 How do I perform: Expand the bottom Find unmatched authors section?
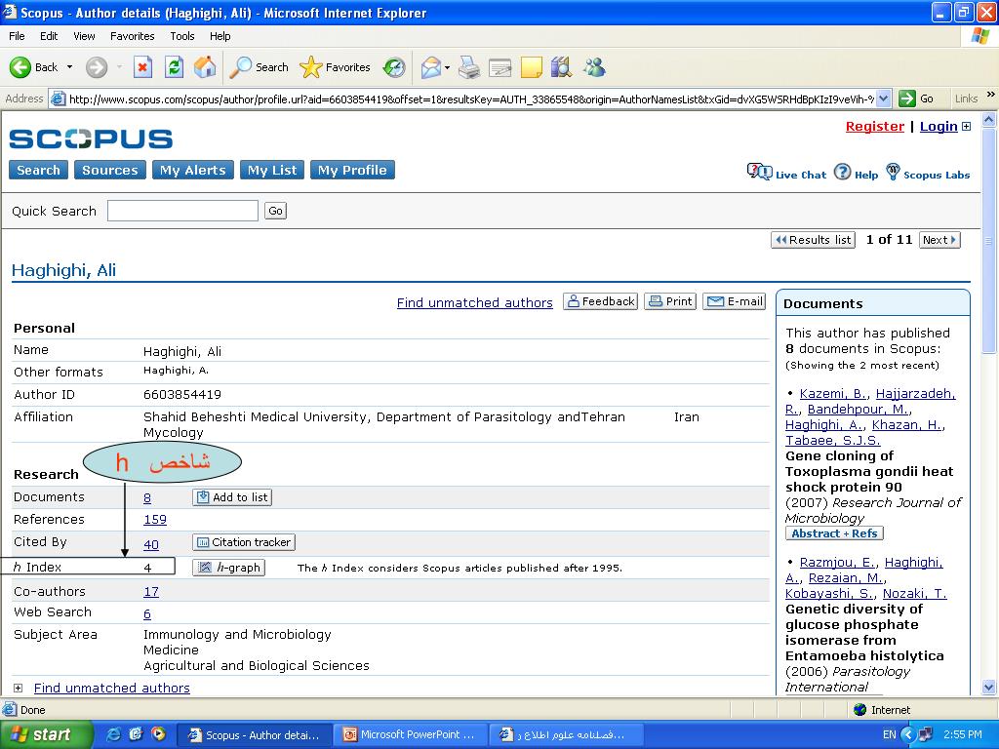coord(18,688)
